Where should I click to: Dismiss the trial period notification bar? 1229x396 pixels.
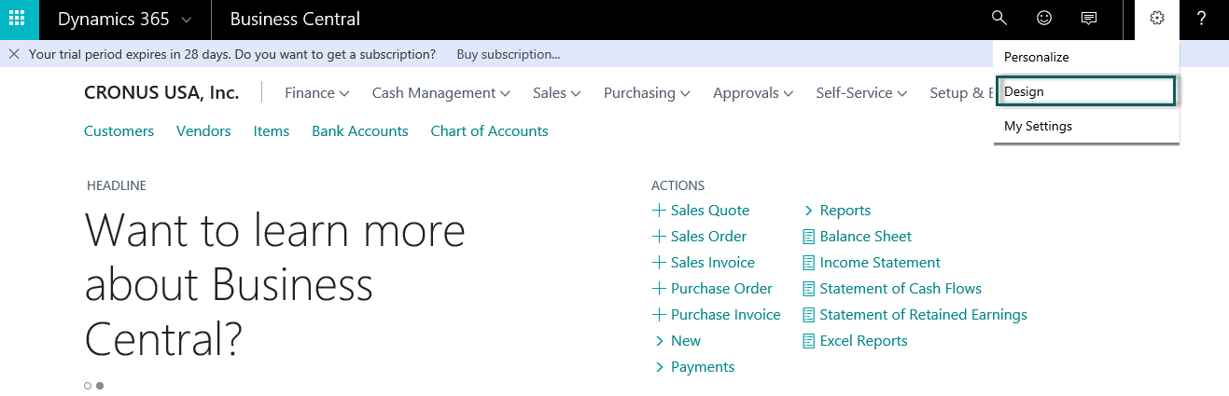tap(14, 54)
